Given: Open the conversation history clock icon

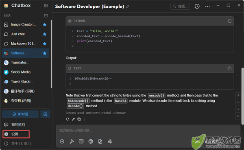Looking at the screenshot, I should coord(197,7).
